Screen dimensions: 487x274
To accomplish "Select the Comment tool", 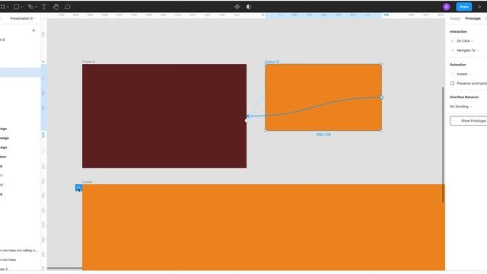I will coord(68,7).
